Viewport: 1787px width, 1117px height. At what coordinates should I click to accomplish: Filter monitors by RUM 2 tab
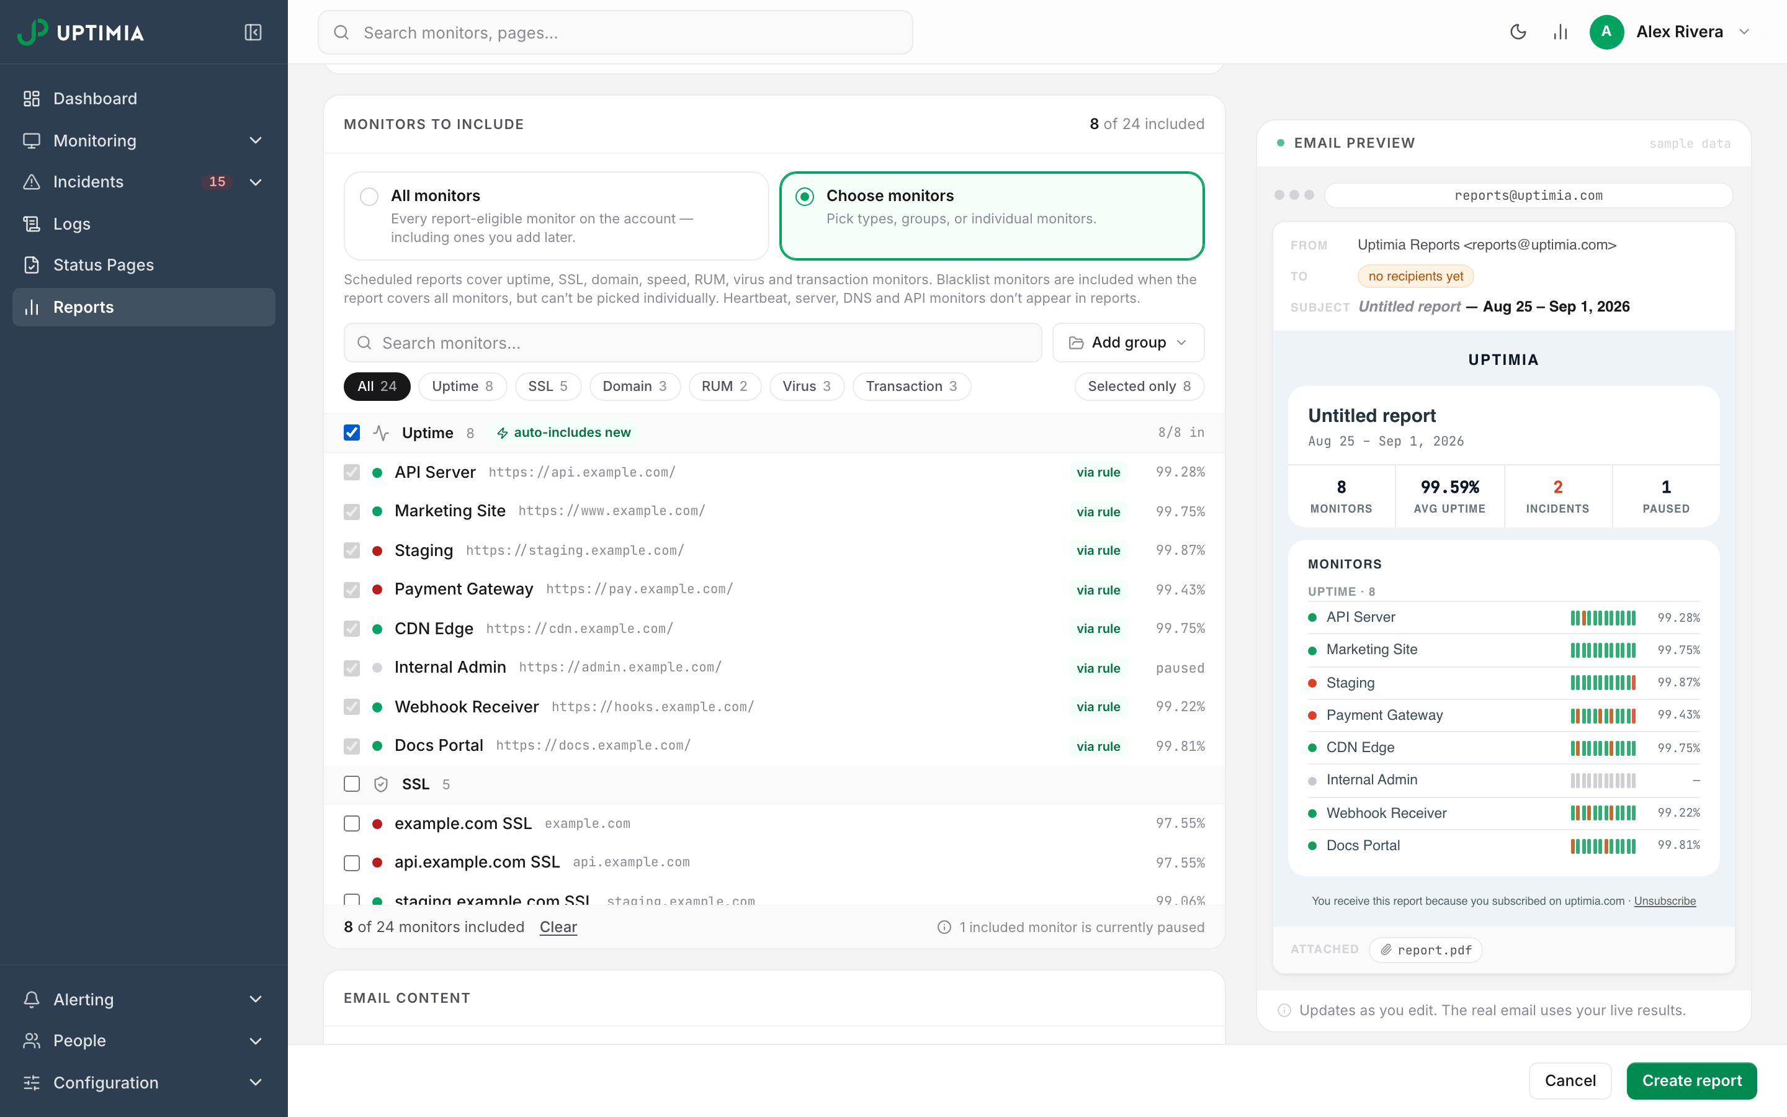tap(724, 387)
